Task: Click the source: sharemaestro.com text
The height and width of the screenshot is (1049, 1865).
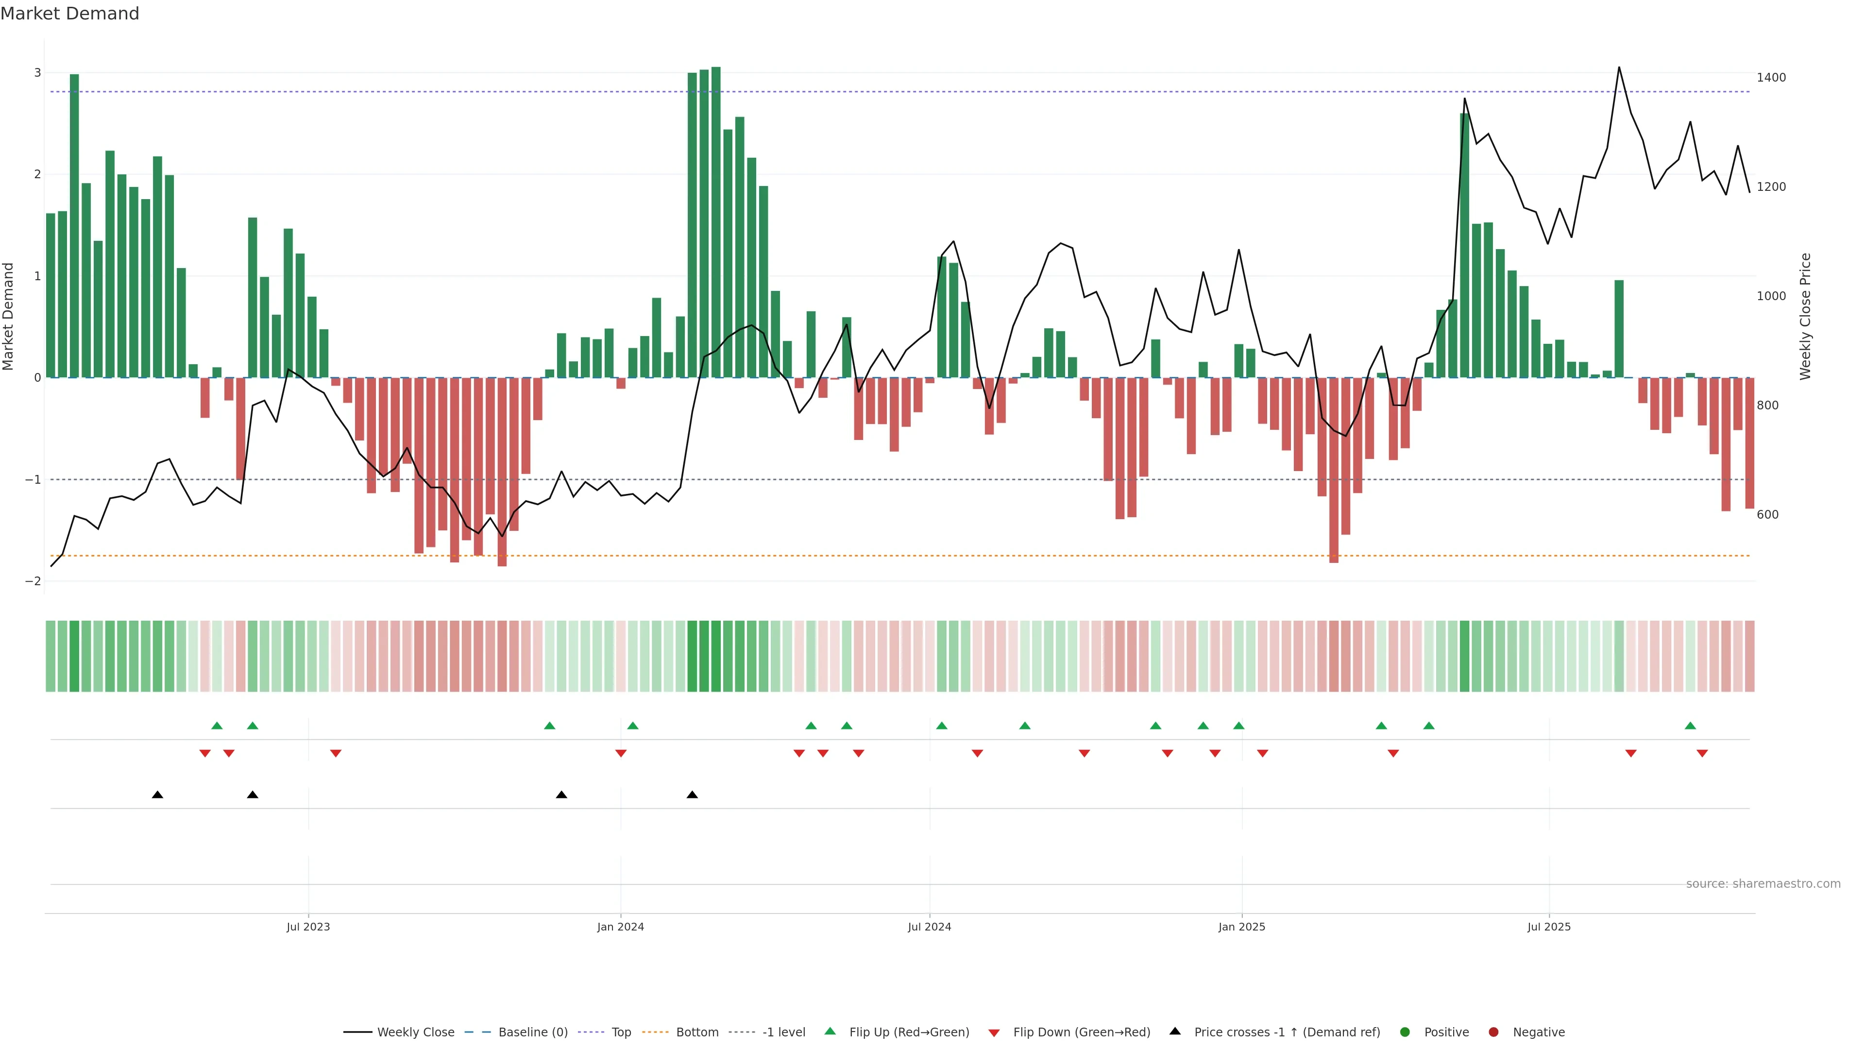Action: click(x=1763, y=884)
